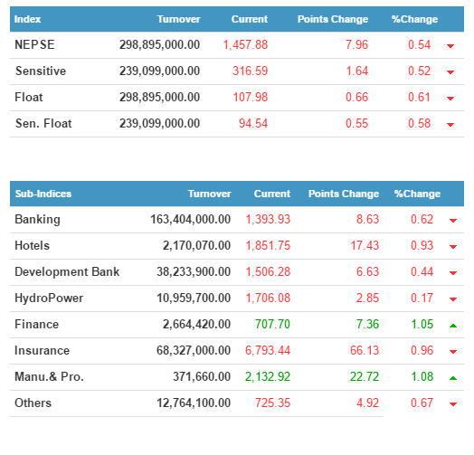The height and width of the screenshot is (455, 474).
Task: Click Banking current value 1,393.93
Action: [x=268, y=220]
